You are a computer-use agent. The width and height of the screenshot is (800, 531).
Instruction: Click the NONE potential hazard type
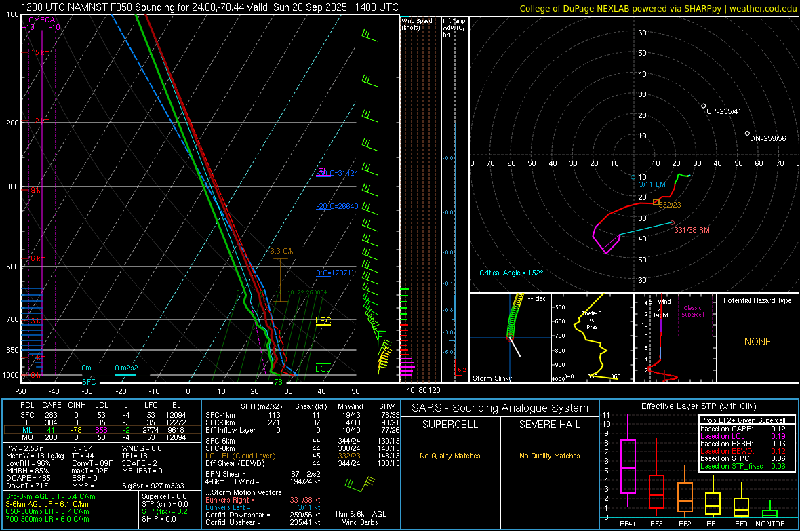[758, 342]
